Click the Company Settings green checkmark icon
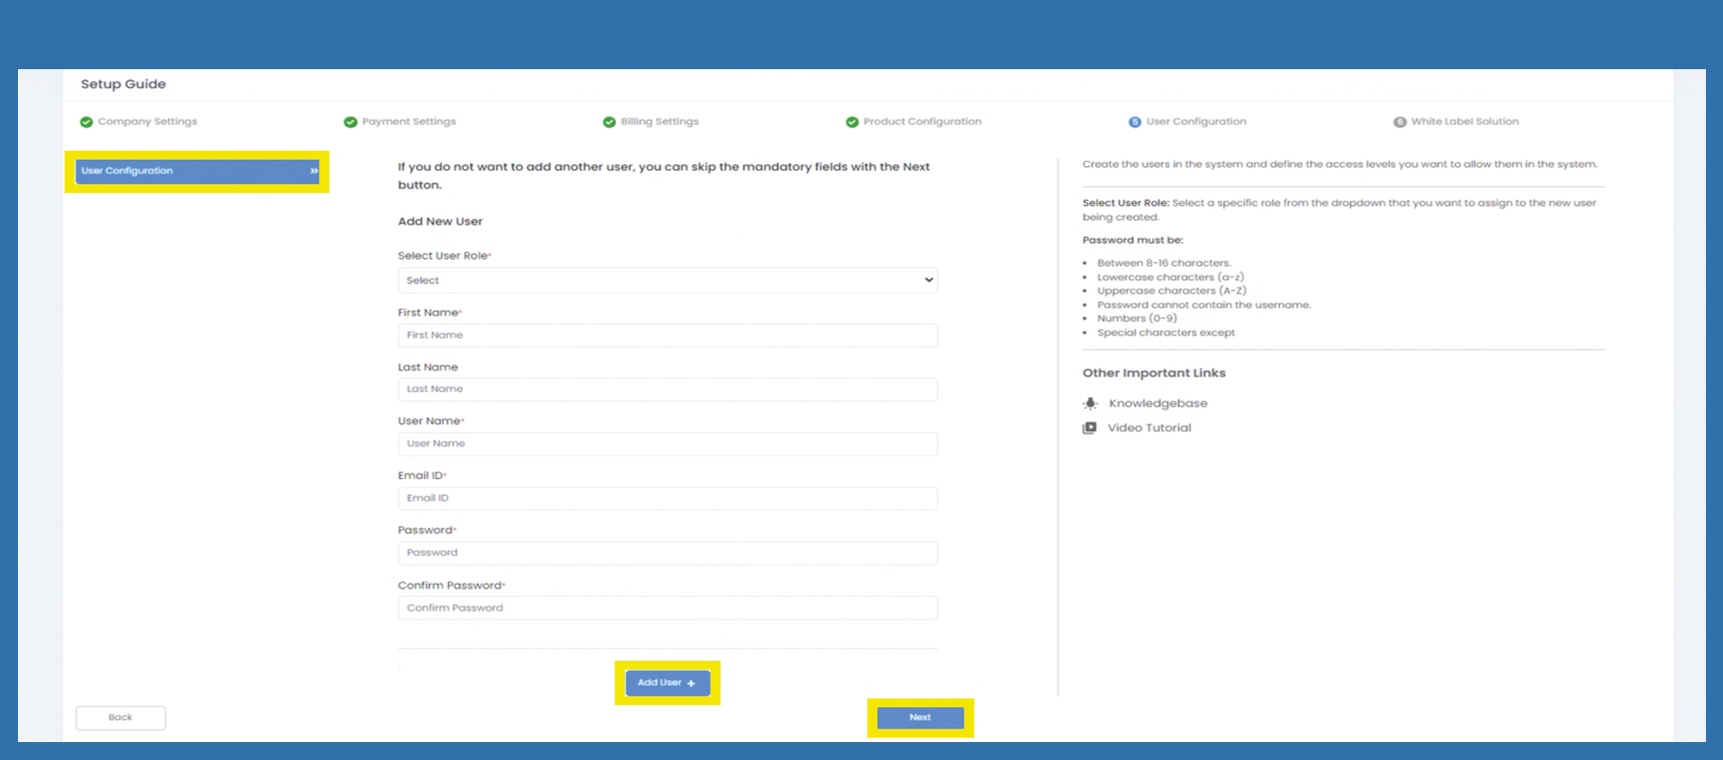This screenshot has width=1723, height=760. [x=86, y=122]
